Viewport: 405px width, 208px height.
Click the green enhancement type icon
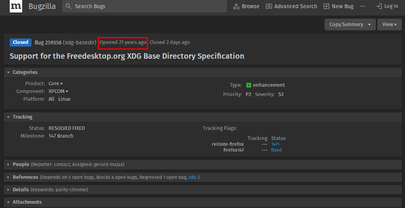click(249, 85)
